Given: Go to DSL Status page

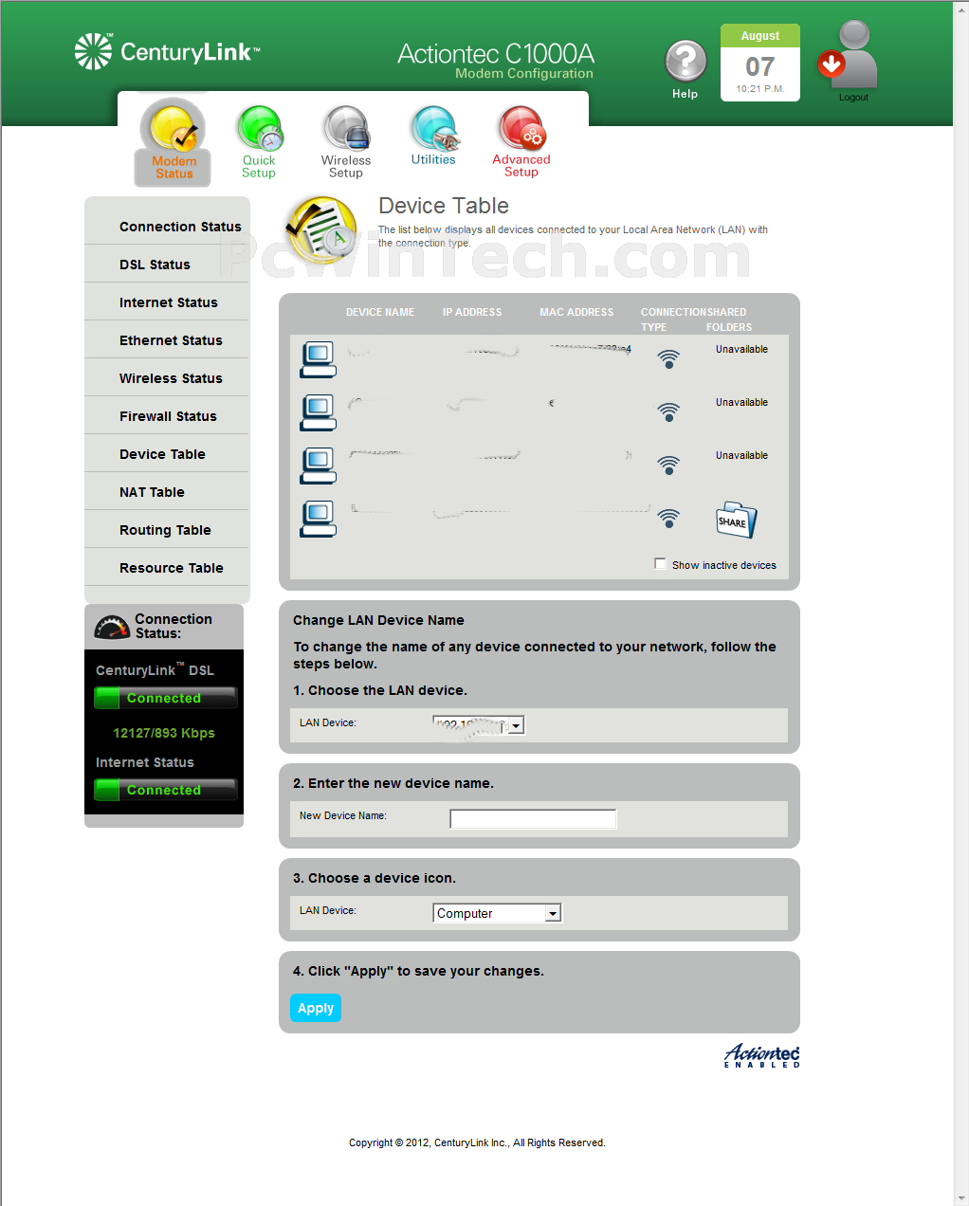Looking at the screenshot, I should (155, 265).
